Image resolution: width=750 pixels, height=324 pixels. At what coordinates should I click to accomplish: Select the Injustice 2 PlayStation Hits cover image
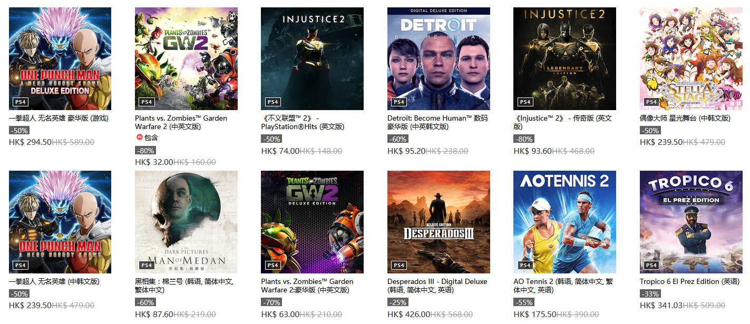pyautogui.click(x=312, y=58)
